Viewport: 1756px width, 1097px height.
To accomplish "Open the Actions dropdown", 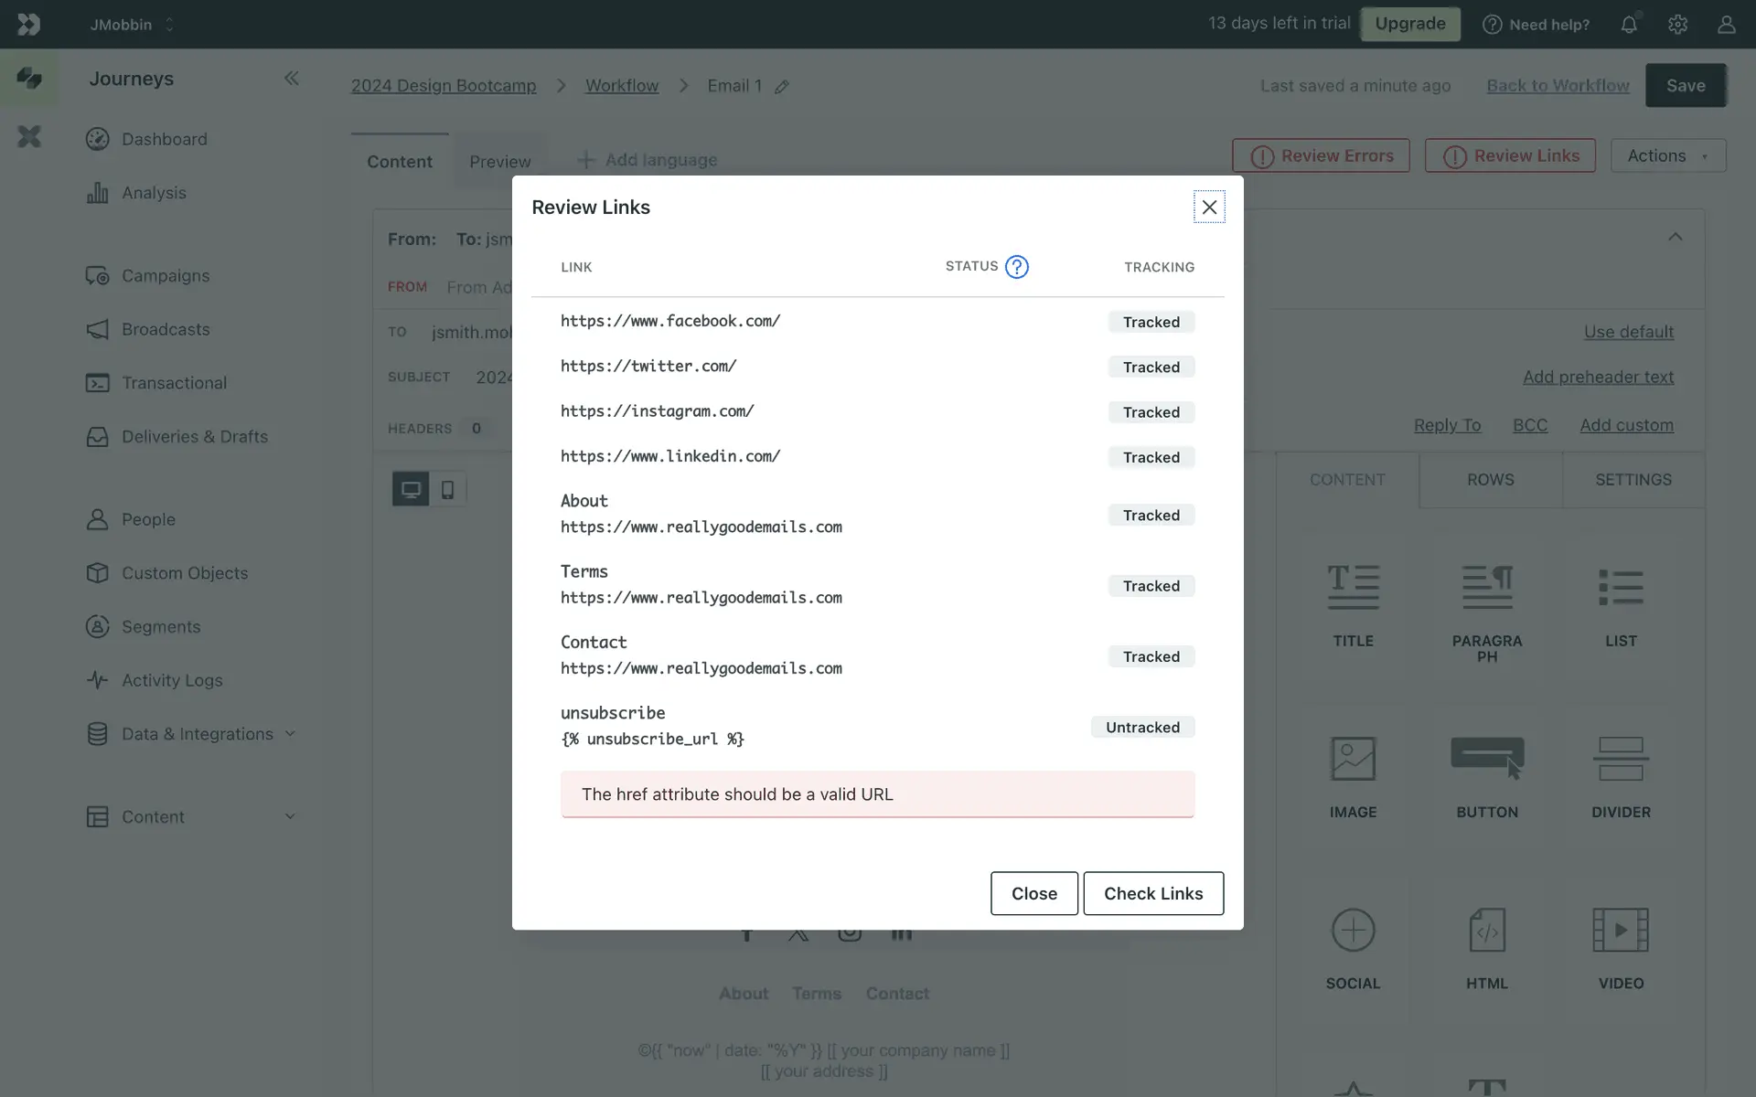I will [1667, 156].
